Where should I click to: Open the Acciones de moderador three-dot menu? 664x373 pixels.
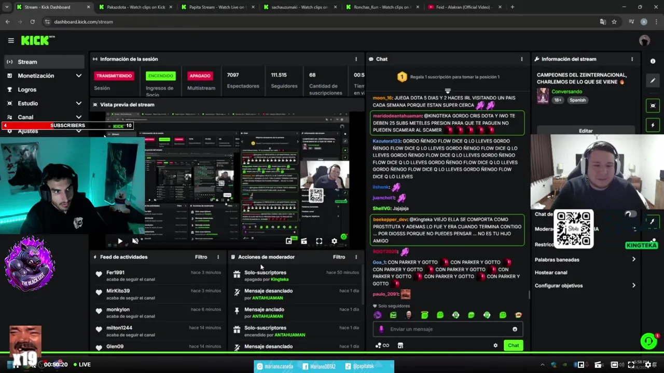(356, 257)
